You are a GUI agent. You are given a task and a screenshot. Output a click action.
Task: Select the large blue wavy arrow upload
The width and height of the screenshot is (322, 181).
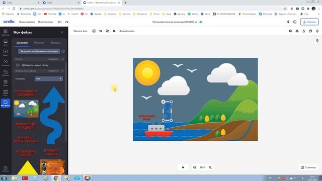[52, 115]
